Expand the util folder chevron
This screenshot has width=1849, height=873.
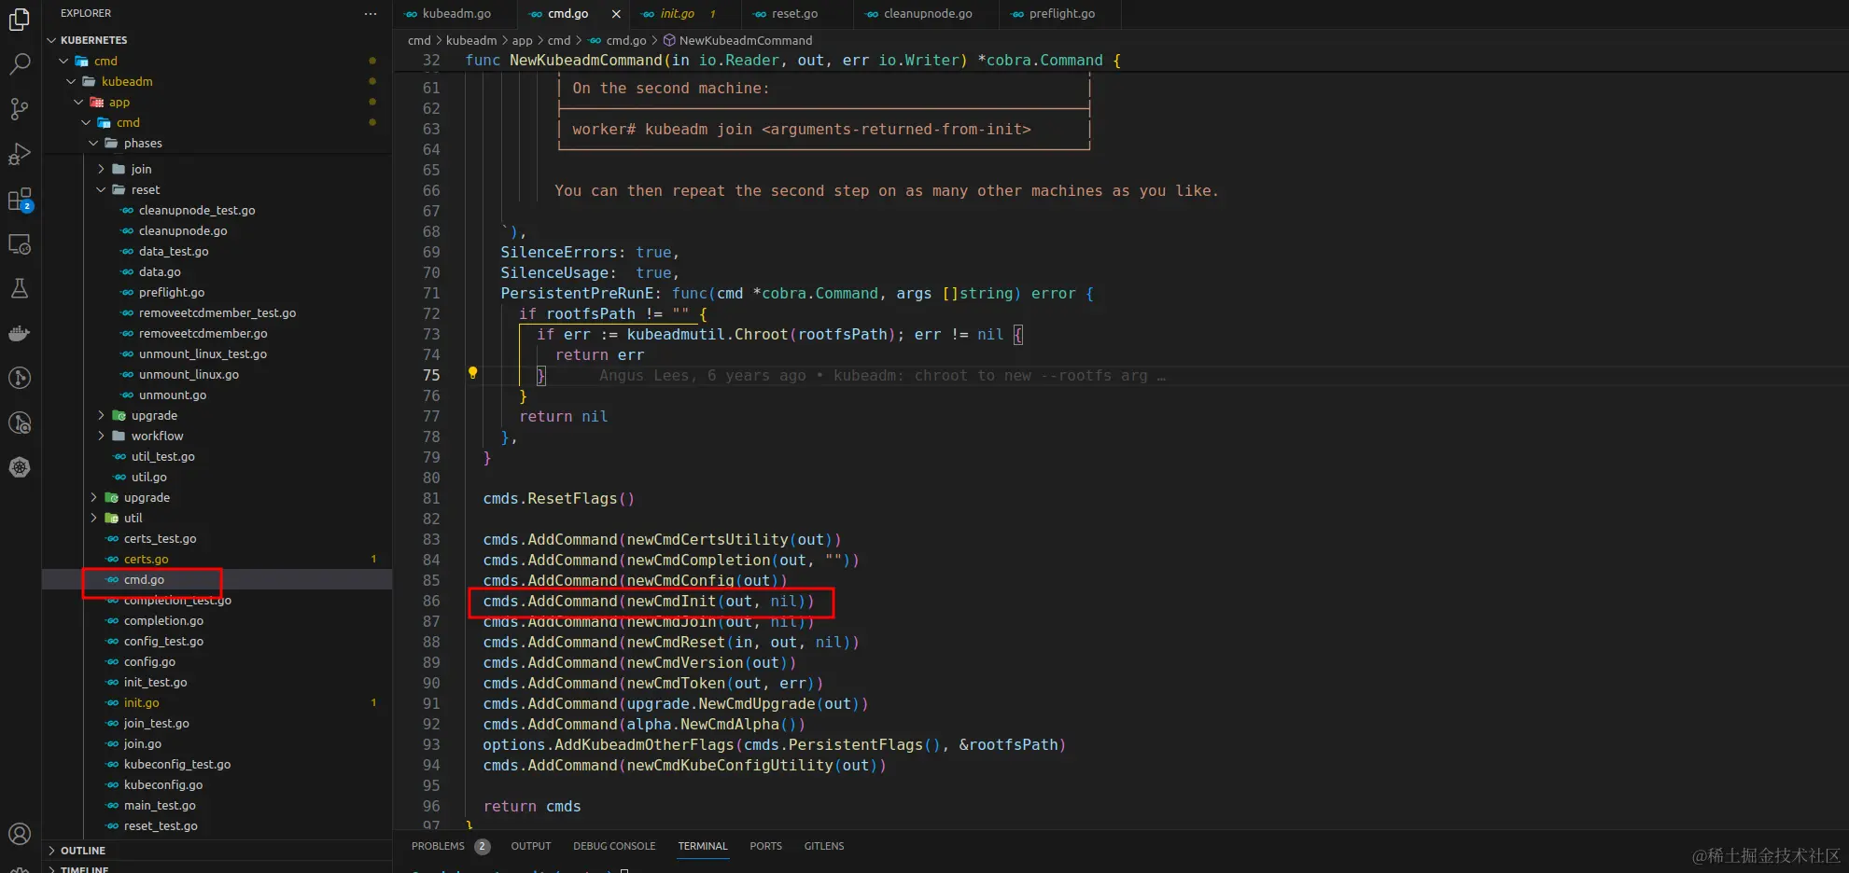tap(93, 518)
